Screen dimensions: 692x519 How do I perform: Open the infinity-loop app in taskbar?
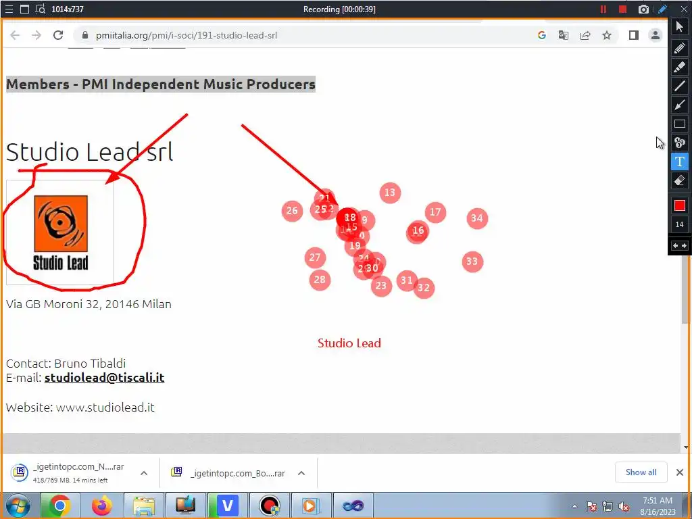(x=353, y=505)
